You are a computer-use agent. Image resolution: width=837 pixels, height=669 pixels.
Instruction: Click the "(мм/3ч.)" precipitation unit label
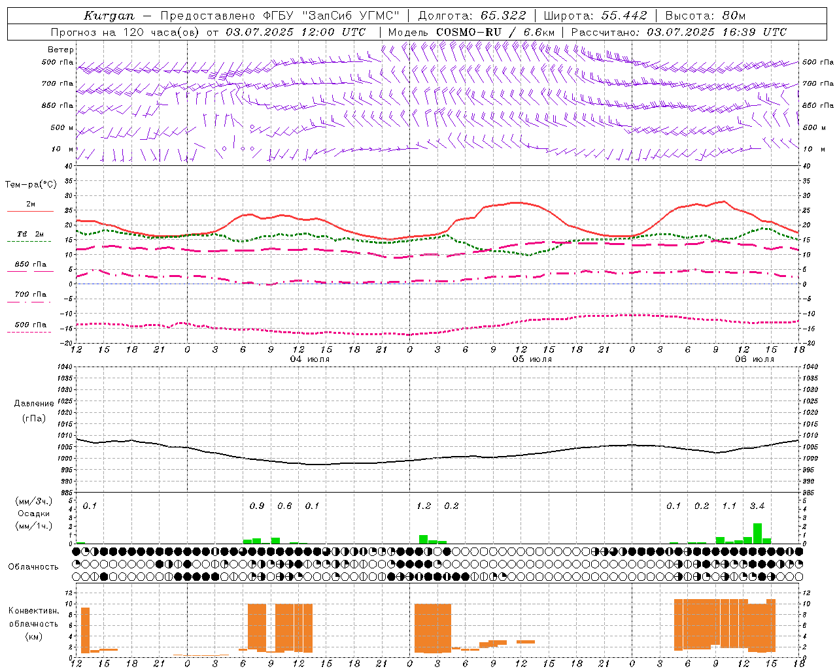click(33, 502)
